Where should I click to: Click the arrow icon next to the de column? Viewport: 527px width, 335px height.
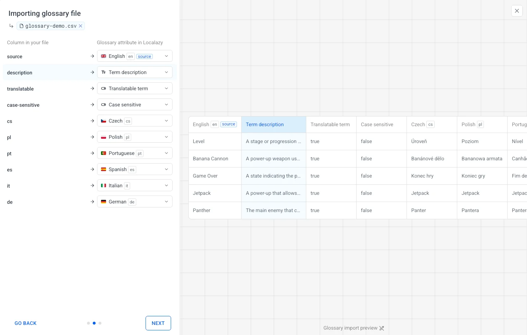92,202
